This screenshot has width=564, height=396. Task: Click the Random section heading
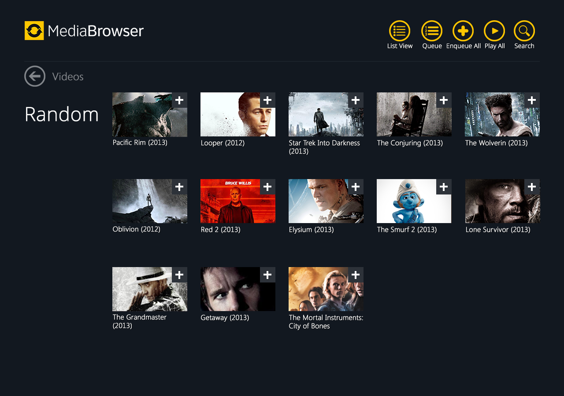[62, 114]
